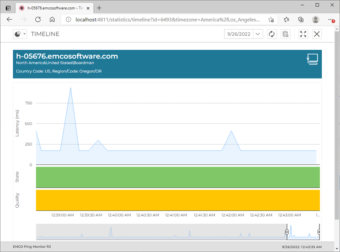This screenshot has width=340, height=252.
Task: Go back to the previous page
Action: [x=10, y=20]
